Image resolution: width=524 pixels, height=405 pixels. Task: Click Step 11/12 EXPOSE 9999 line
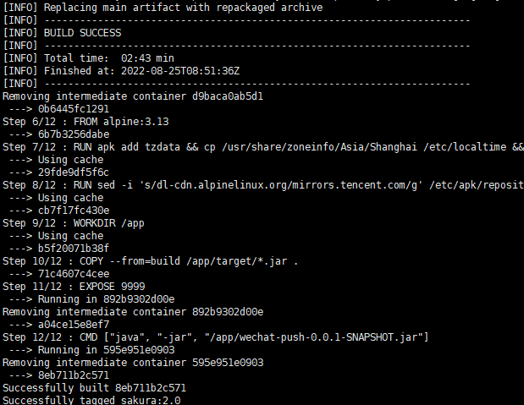pos(74,287)
